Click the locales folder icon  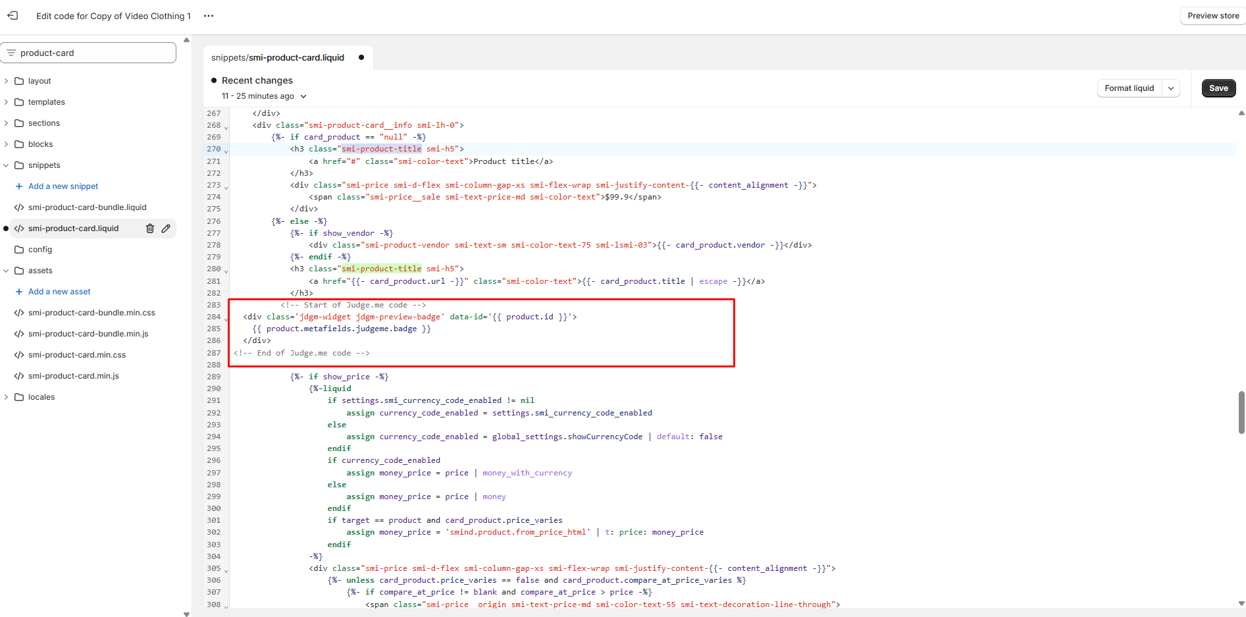tap(19, 397)
